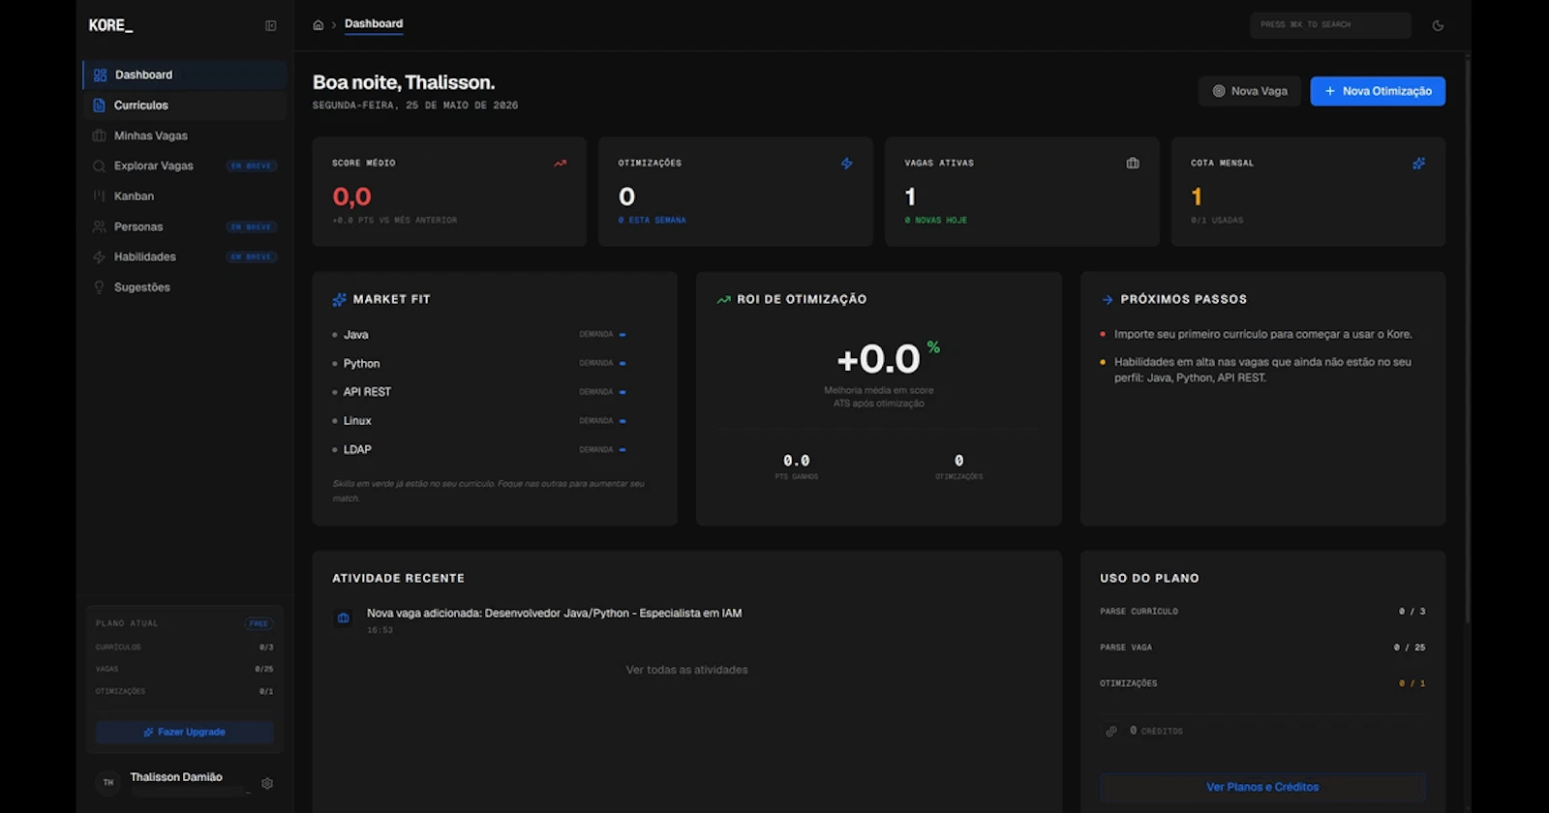Open Minhas Vagas in the sidebar

tap(185, 135)
